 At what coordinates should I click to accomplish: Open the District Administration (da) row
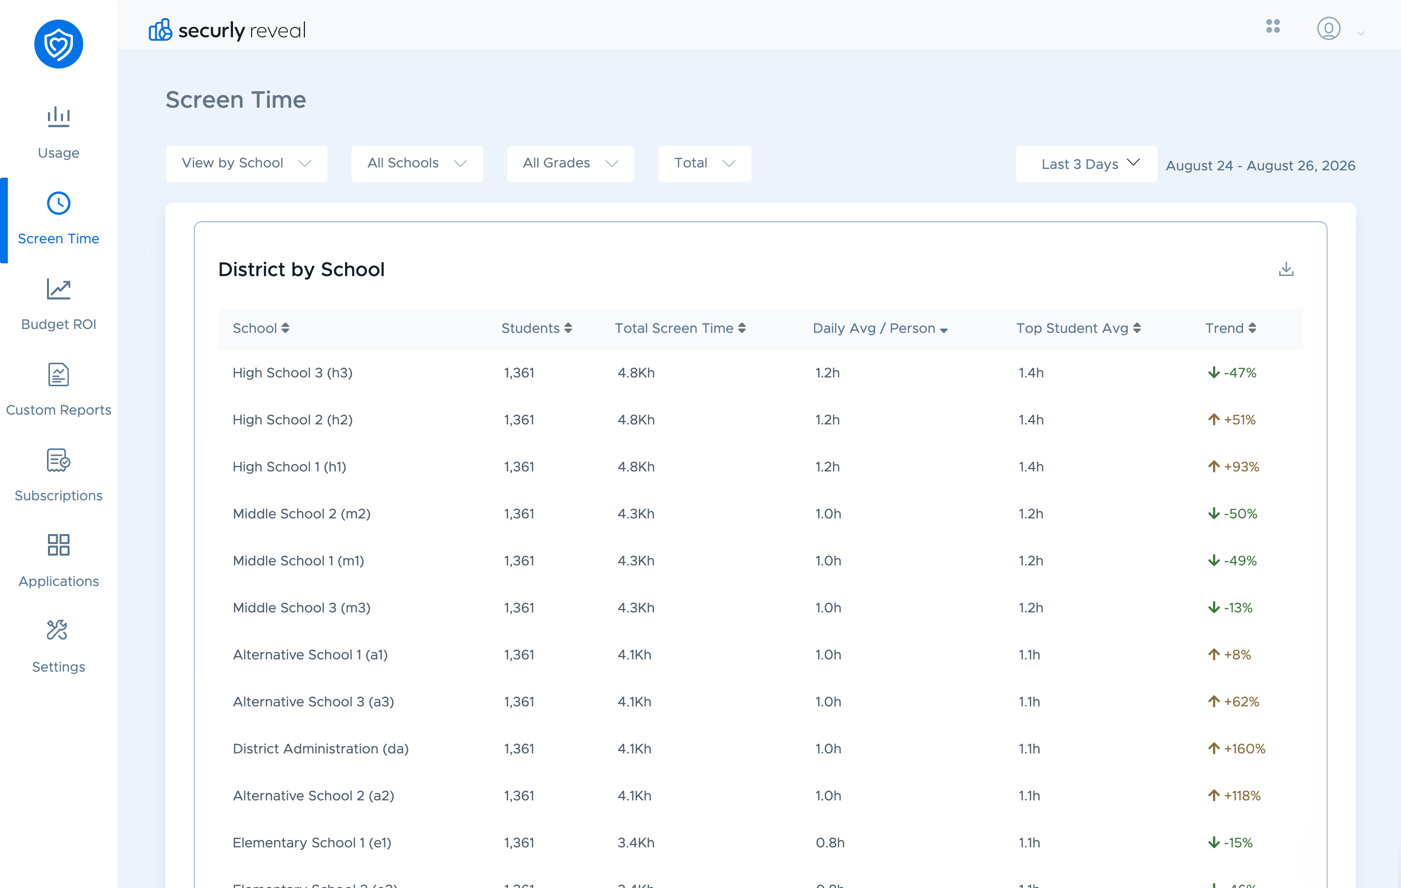[760, 748]
